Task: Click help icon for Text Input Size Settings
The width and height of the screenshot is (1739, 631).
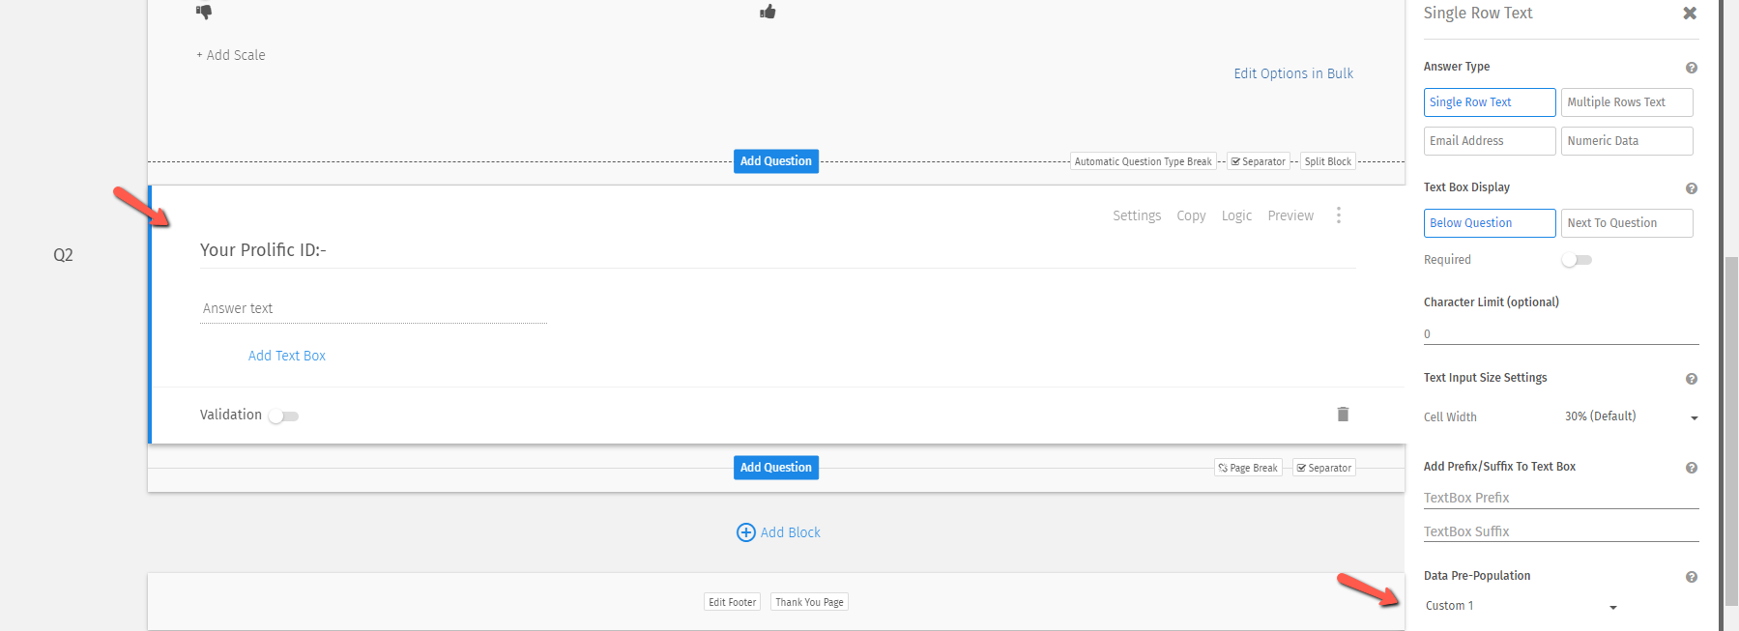Action: 1691,379
